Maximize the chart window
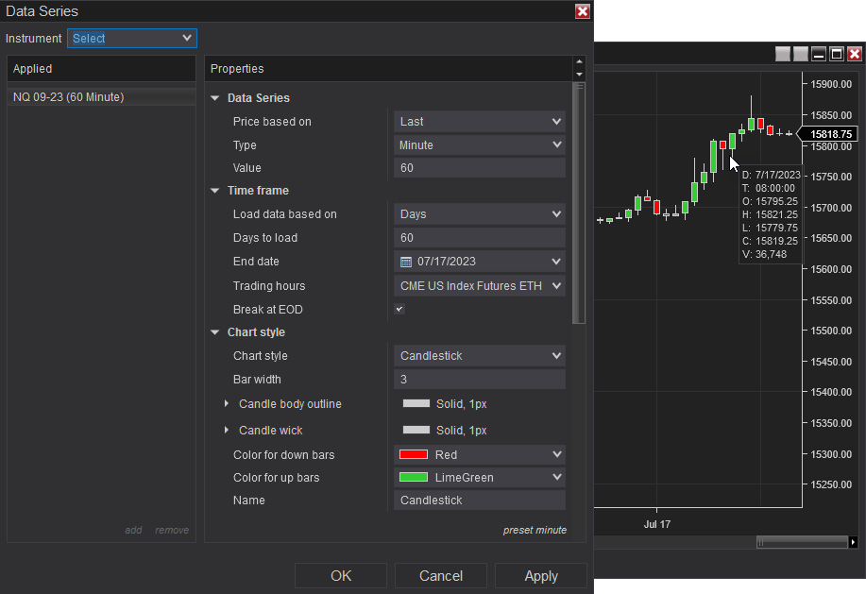 [837, 54]
